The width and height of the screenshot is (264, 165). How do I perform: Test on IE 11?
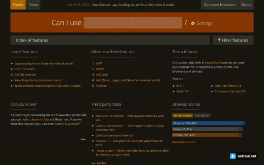tap(179, 86)
